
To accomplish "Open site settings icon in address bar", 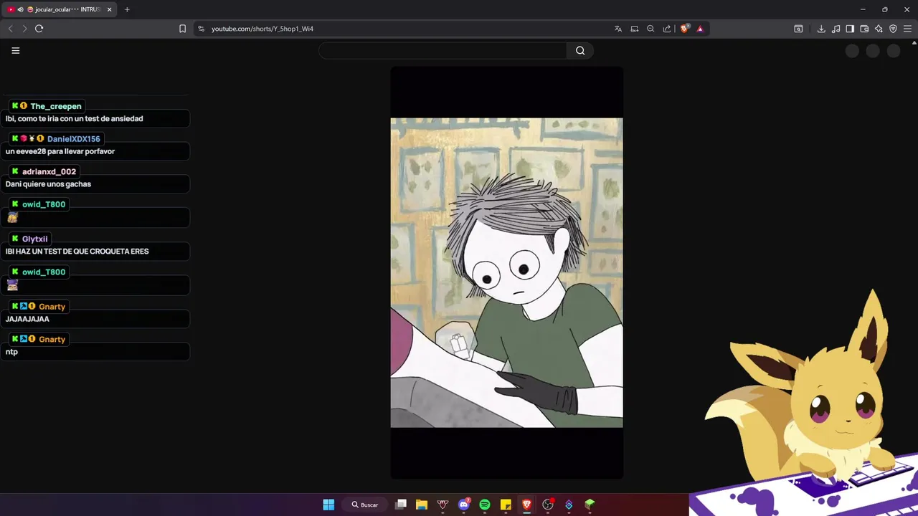I will [201, 29].
